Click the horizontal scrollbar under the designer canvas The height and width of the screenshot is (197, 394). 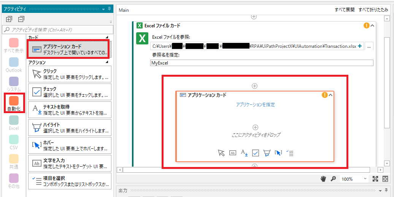coord(247,170)
